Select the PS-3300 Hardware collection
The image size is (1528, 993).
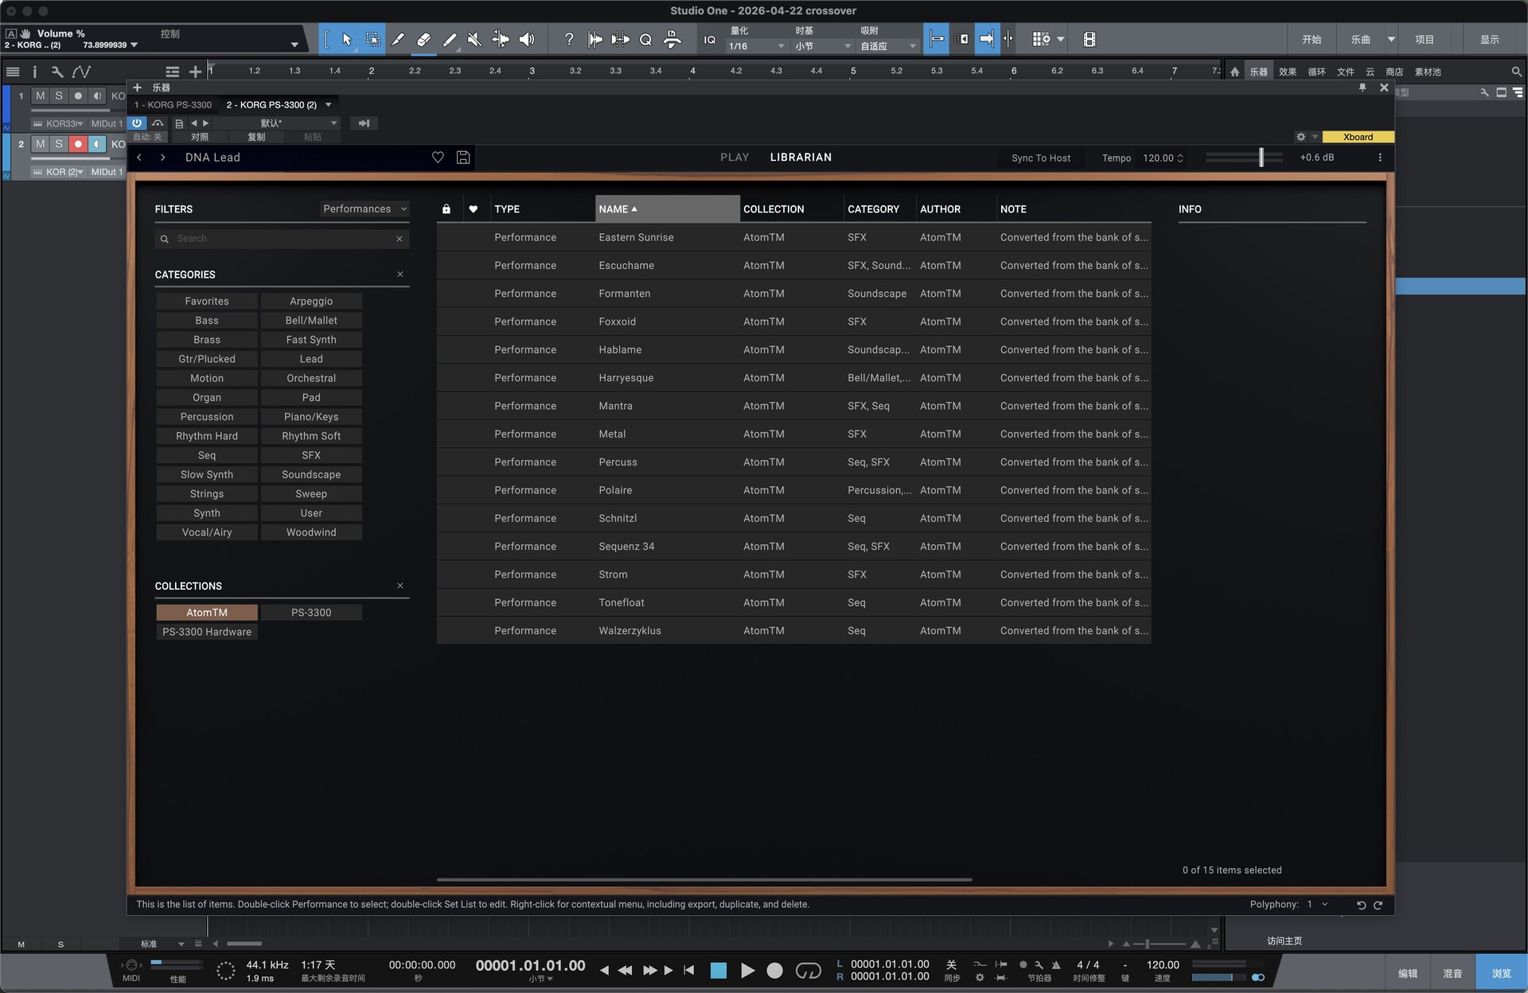pyautogui.click(x=207, y=632)
